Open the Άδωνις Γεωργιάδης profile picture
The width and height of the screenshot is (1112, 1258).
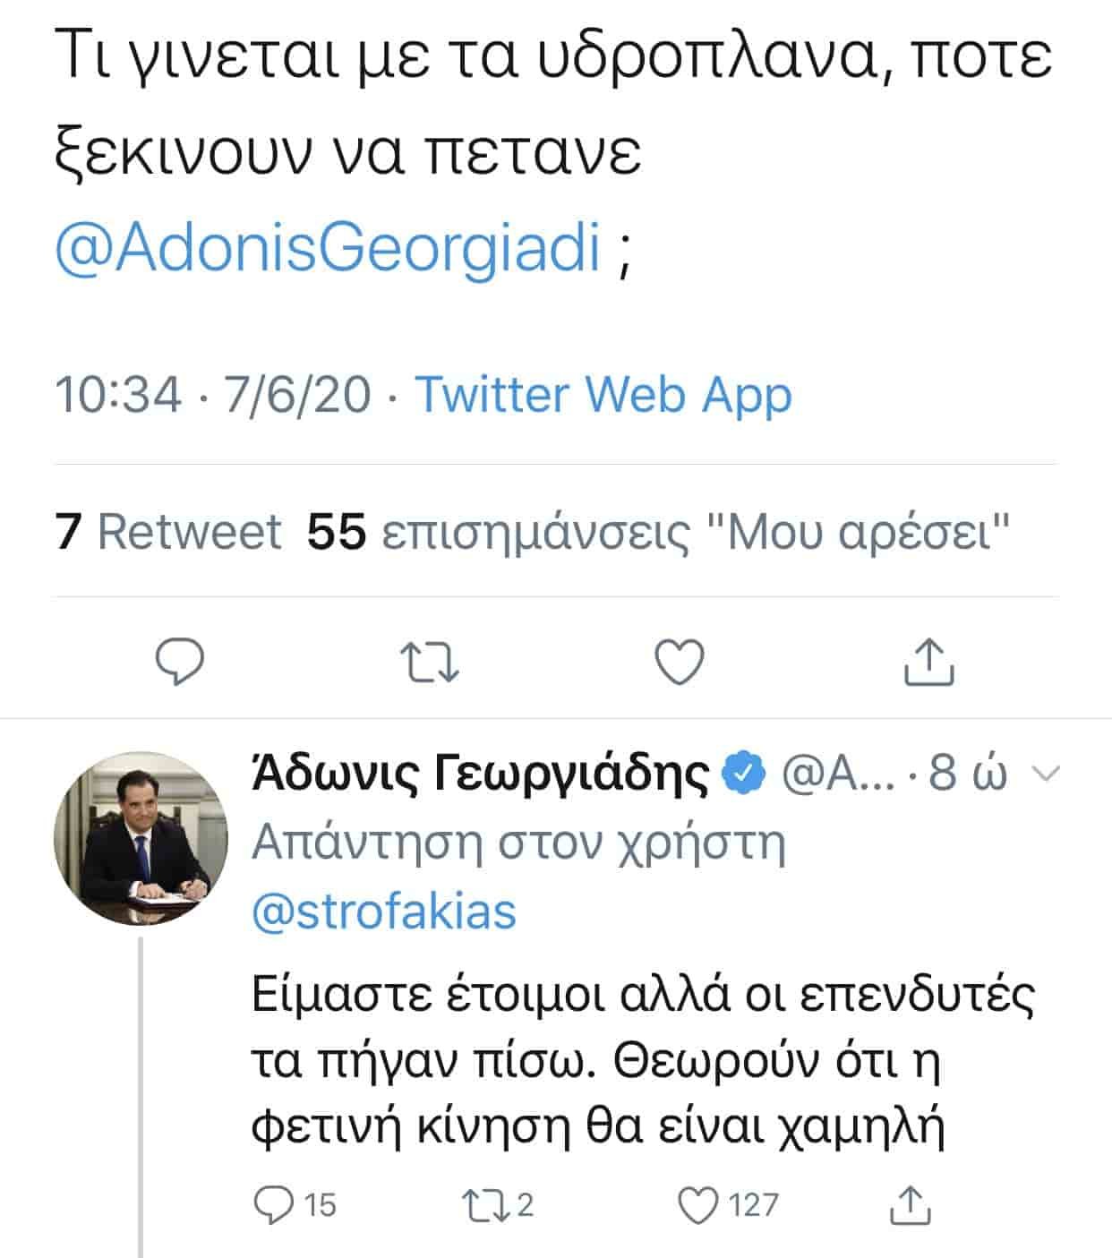pyautogui.click(x=141, y=838)
